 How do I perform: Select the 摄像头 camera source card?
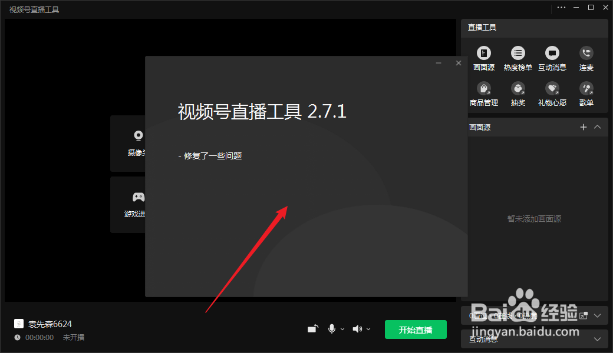(128, 144)
